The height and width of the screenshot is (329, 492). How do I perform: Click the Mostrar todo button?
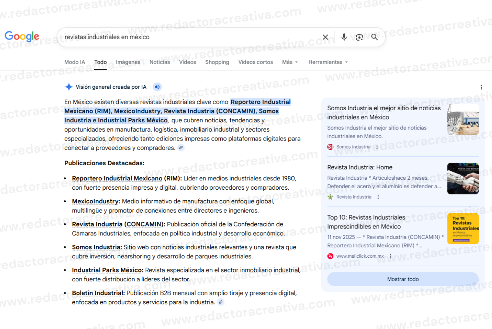point(403,279)
